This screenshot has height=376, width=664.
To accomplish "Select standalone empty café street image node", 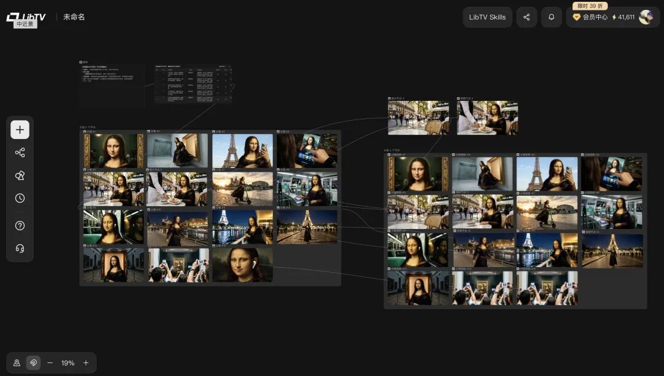I will tap(419, 118).
